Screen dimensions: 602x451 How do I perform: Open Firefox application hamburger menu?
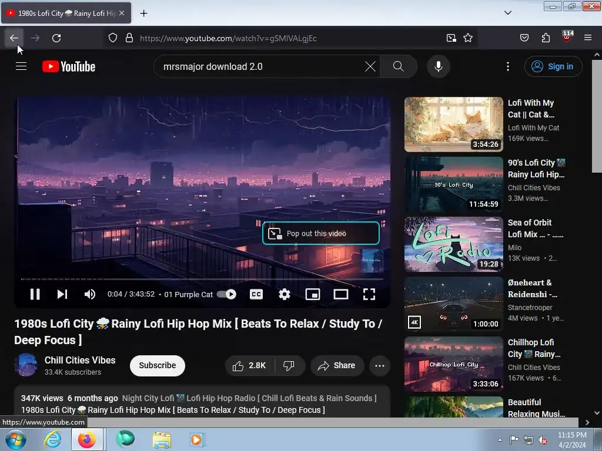588,38
